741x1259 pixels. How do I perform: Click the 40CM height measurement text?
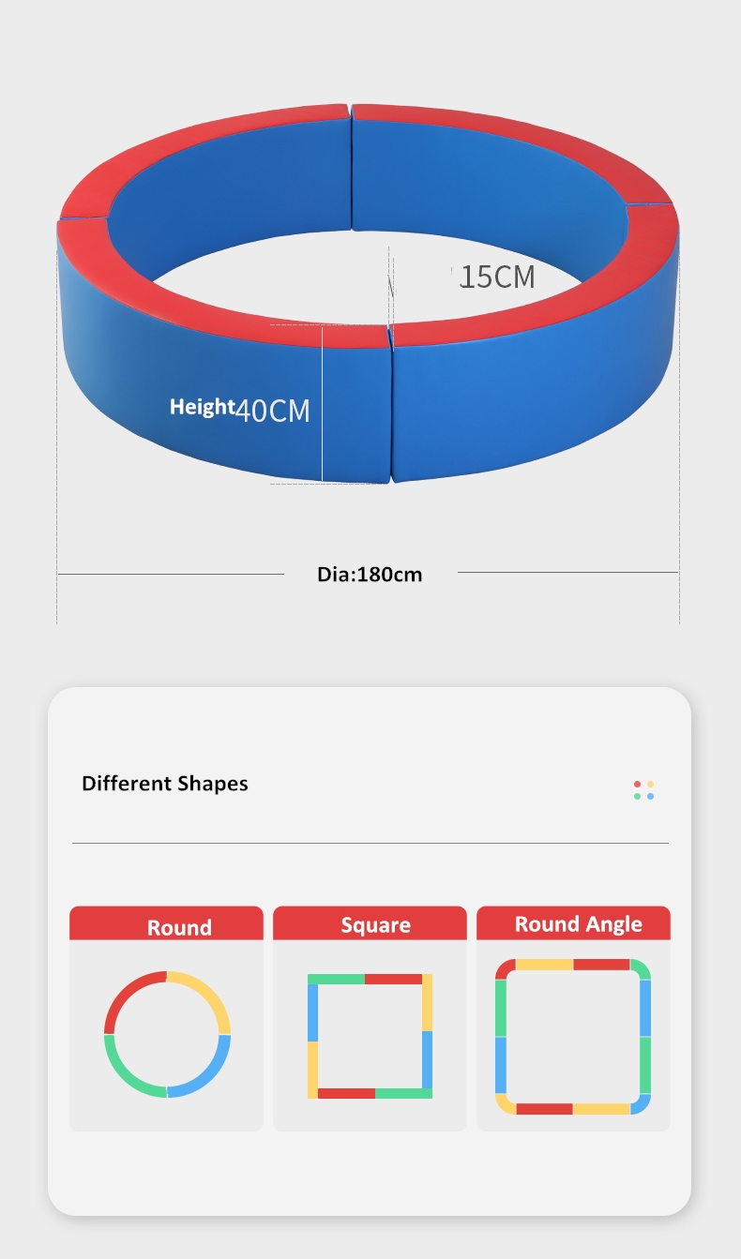272,411
